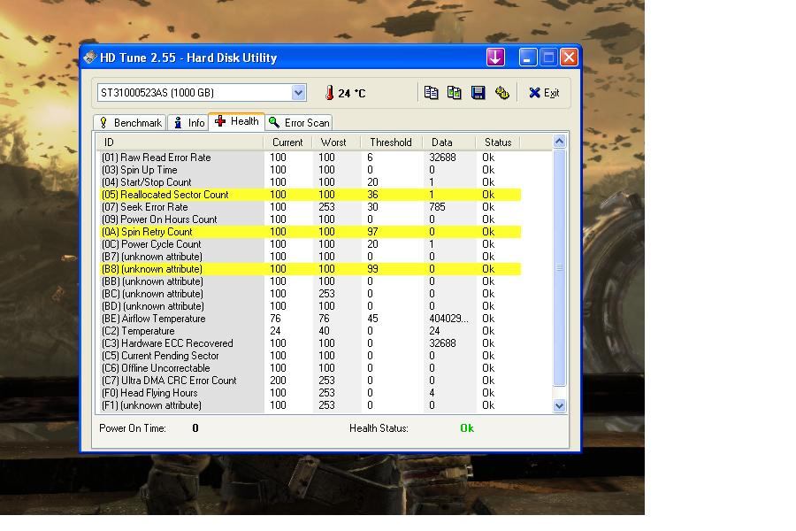Close the HD Tune window
Viewport: 796px width, 531px height.
click(569, 57)
